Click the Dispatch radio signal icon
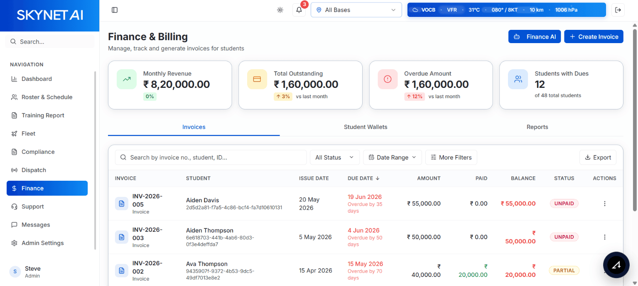The height and width of the screenshot is (286, 638). tap(14, 170)
